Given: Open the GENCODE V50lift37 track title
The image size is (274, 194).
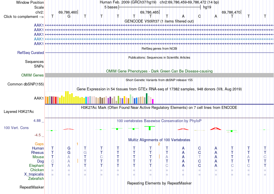Looking at the screenshot, I should 159,21.
